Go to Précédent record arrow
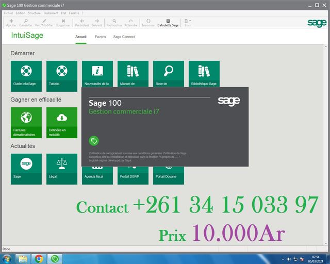Screen dimensions: 330x264 [82, 21]
